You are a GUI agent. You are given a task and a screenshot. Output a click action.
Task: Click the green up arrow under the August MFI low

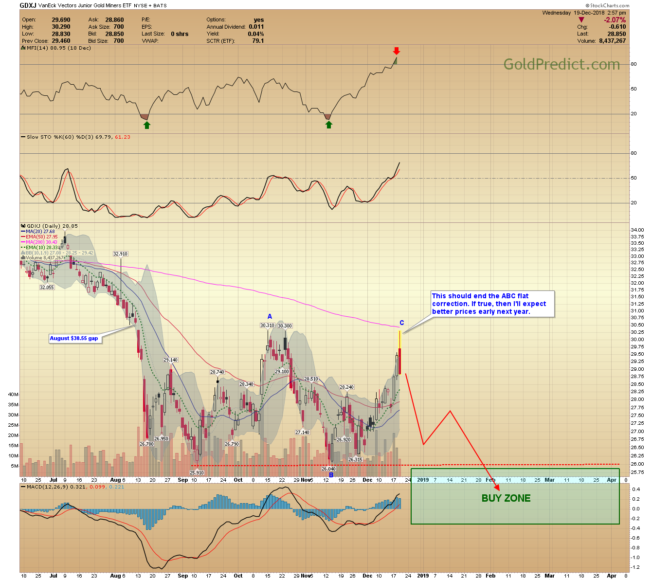147,125
